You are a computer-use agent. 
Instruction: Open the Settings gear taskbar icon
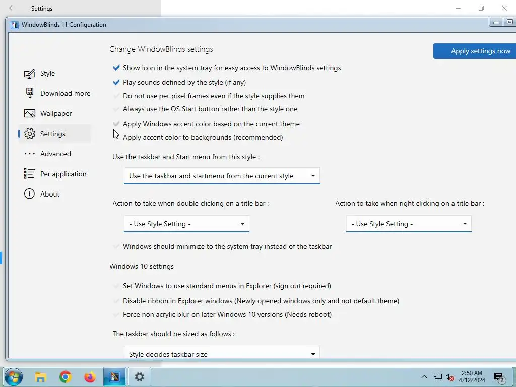pyautogui.click(x=140, y=377)
